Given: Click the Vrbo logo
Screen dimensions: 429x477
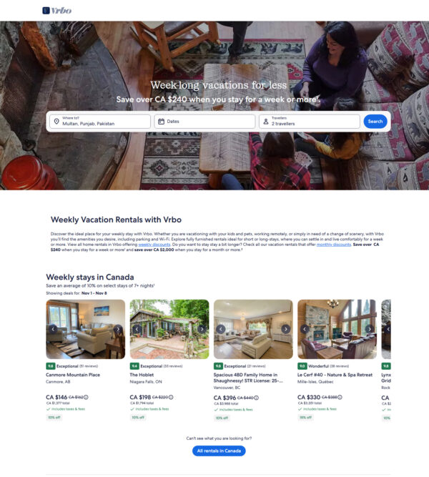Looking at the screenshot, I should click(57, 11).
